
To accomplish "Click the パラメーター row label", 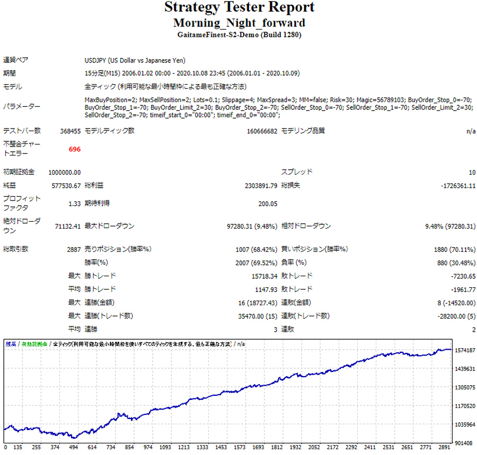I will [x=22, y=107].
